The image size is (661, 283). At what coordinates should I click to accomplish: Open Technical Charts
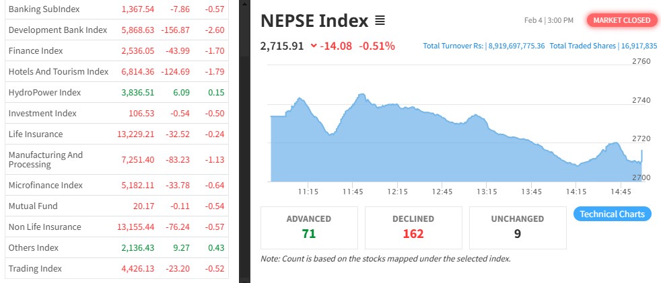coord(612,214)
